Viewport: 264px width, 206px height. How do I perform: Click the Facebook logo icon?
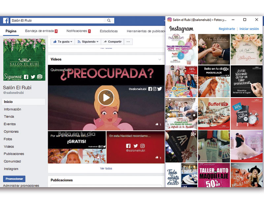click(6, 20)
